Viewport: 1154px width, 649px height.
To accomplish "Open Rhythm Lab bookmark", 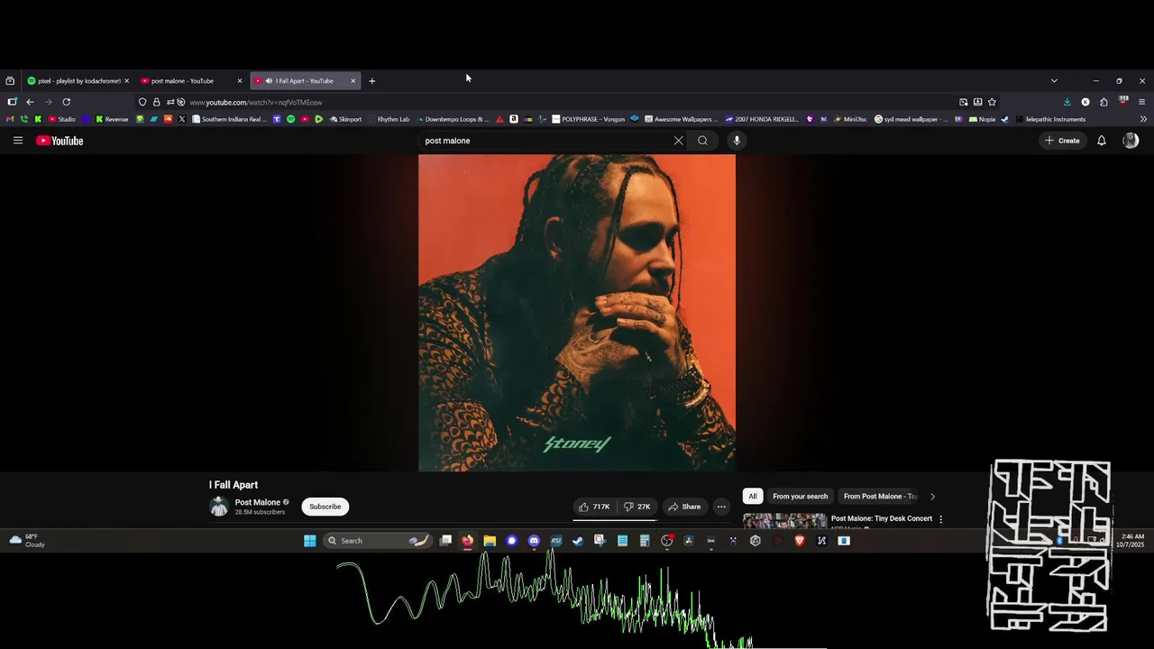I will [x=389, y=119].
